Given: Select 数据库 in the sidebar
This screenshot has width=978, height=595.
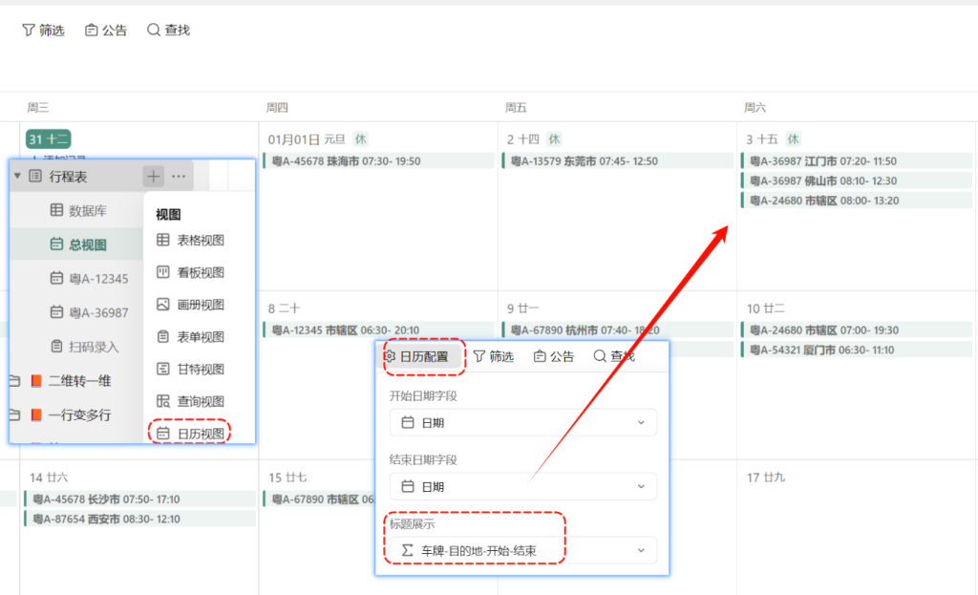Looking at the screenshot, I should pos(78,210).
